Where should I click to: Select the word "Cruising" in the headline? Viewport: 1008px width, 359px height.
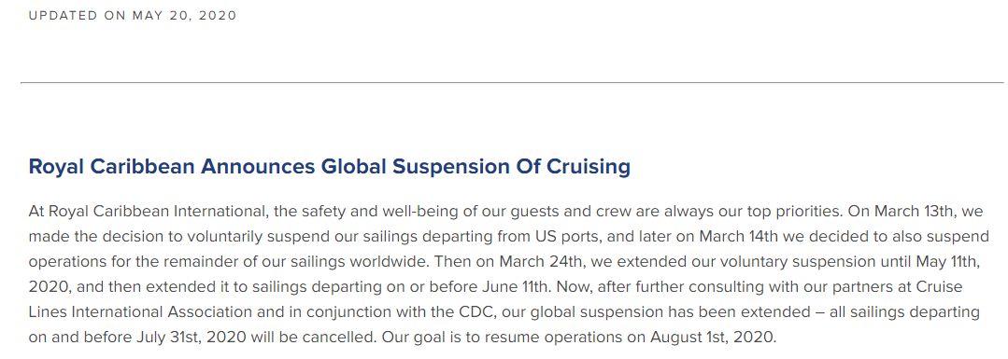pos(589,167)
